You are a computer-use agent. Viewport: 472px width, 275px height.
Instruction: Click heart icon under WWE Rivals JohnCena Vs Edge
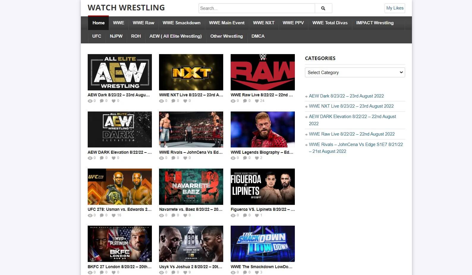185,158
